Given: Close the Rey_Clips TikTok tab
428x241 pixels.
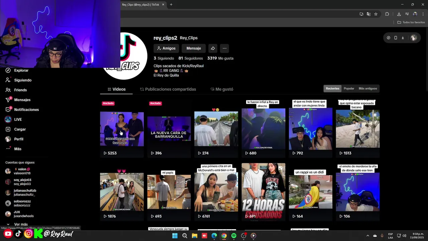Looking at the screenshot, I should (x=163, y=5).
